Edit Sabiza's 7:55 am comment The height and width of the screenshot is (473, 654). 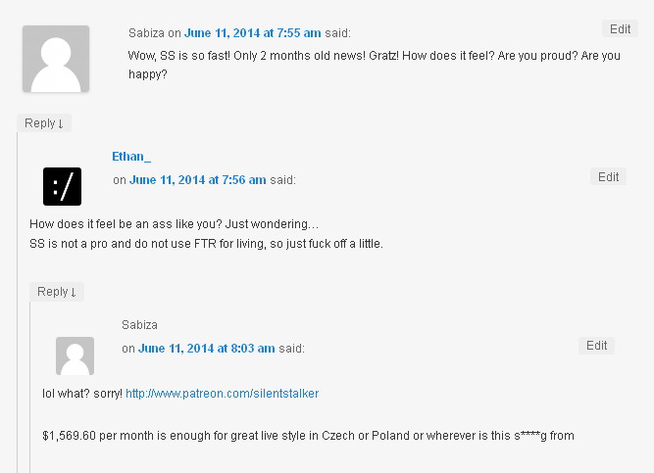620,29
